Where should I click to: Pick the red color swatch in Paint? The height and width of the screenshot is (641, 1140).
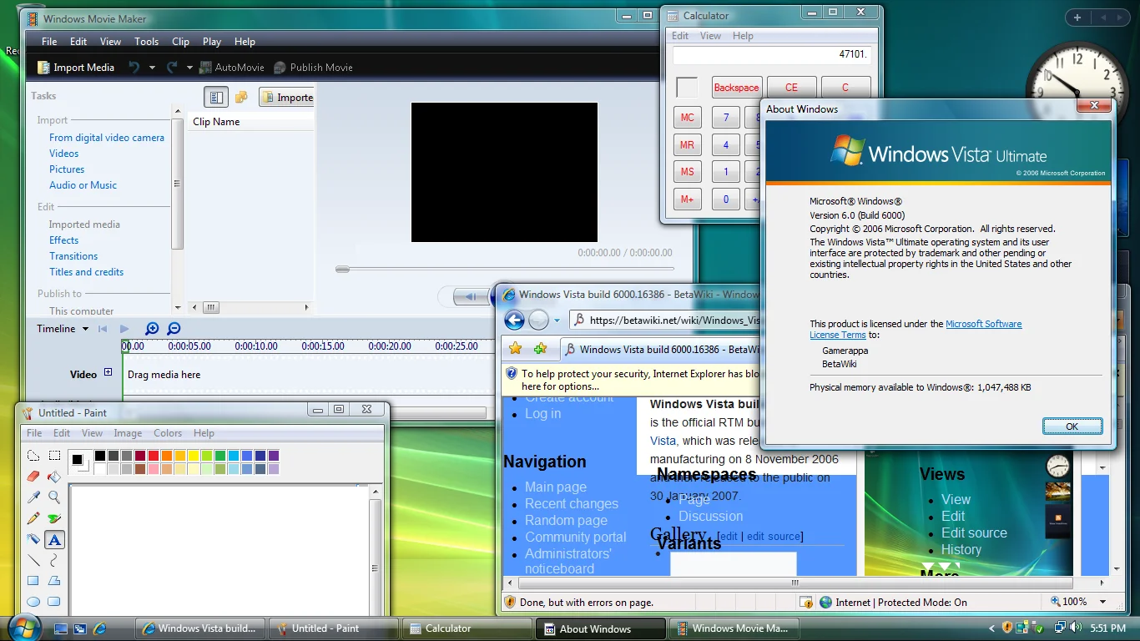click(154, 456)
